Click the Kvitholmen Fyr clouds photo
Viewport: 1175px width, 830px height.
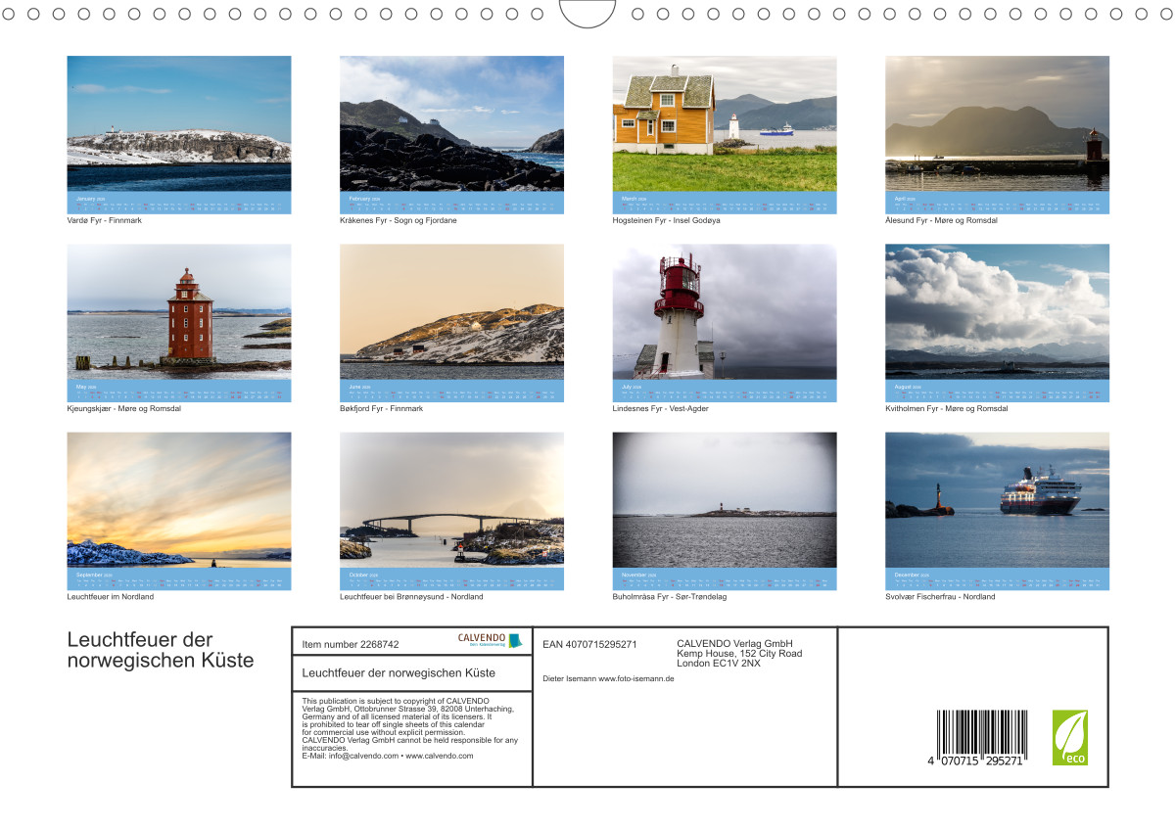click(x=997, y=312)
